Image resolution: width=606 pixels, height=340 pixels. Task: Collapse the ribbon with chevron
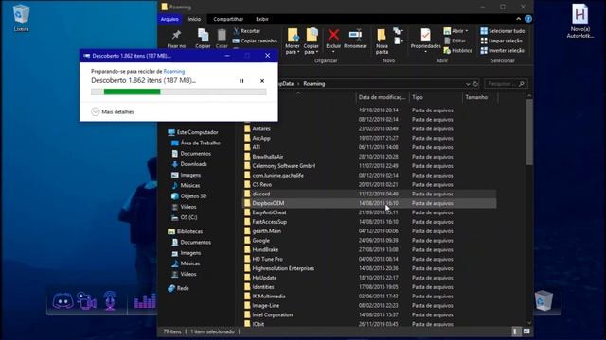click(518, 19)
